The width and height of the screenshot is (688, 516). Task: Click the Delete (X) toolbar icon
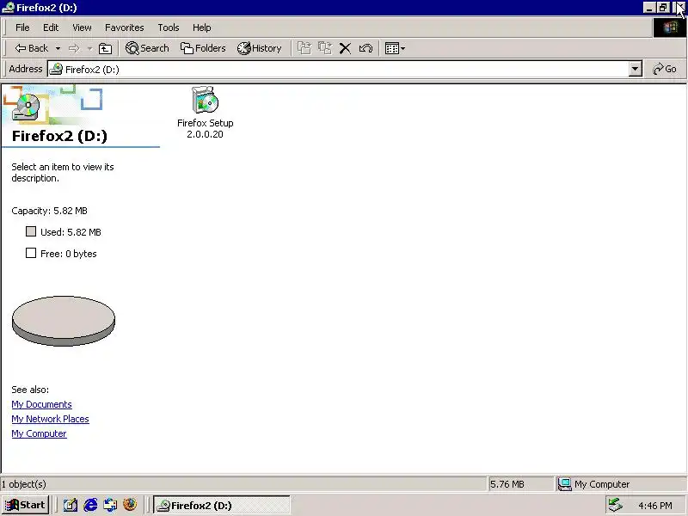(x=346, y=48)
